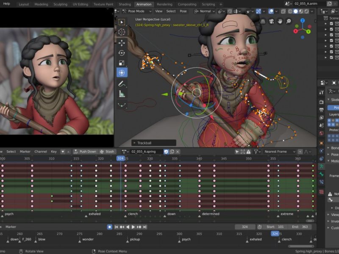Switch perspective/orthographic with grid icon
The width and height of the screenshot is (339, 254).
tap(263, 21)
